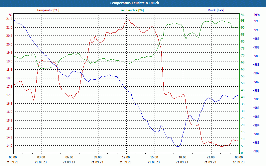Click the '12:00' time axis label
The width and height of the screenshot is (266, 166).
[x=126, y=157]
